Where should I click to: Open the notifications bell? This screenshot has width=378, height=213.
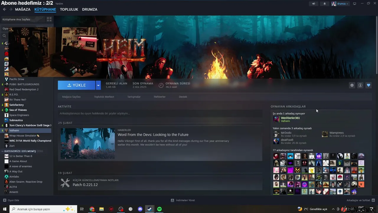[325, 4]
